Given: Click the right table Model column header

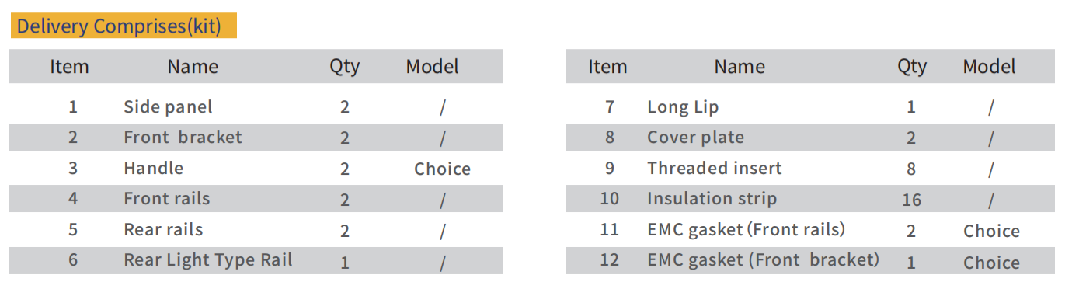Looking at the screenshot, I should 989,67.
